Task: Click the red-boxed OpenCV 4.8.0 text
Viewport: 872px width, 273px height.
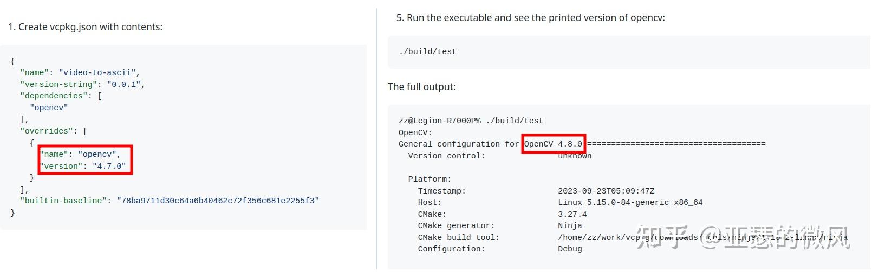Action: click(x=553, y=144)
